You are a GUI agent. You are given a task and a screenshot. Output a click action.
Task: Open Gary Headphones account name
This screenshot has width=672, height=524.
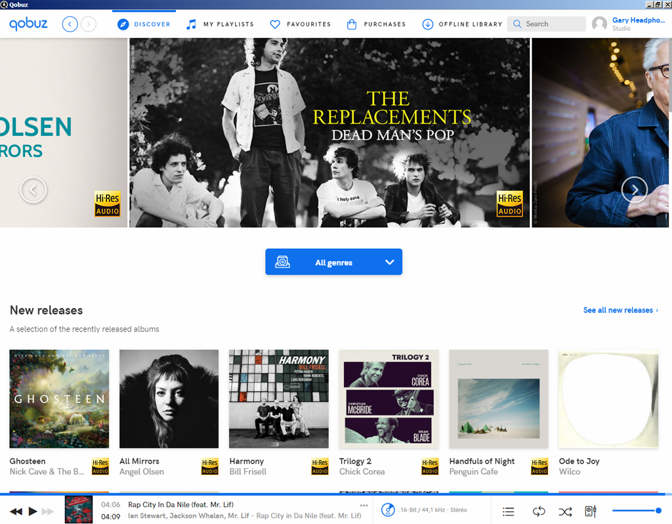tap(638, 20)
